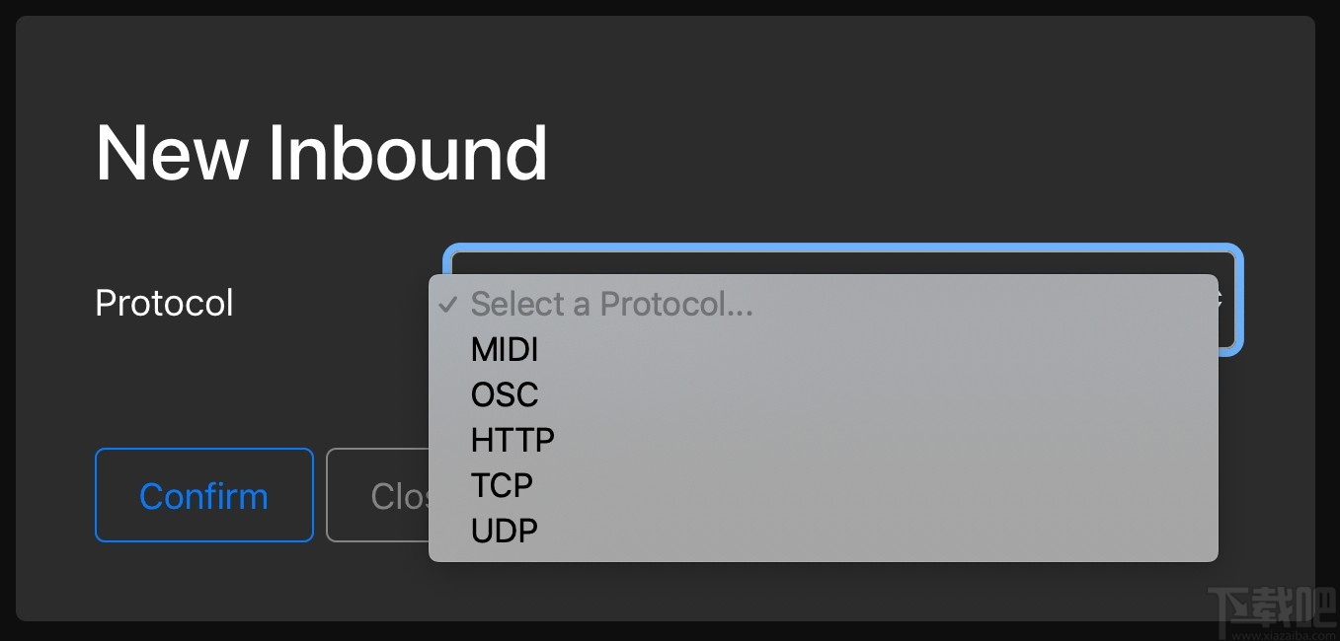1340x641 pixels.
Task: Choose UDP from the dropdown list
Action: coord(505,531)
